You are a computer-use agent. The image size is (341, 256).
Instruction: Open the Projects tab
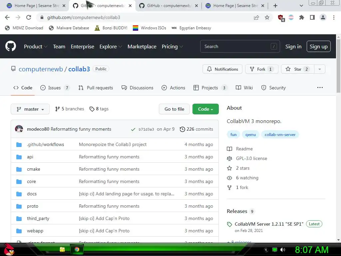[210, 88]
